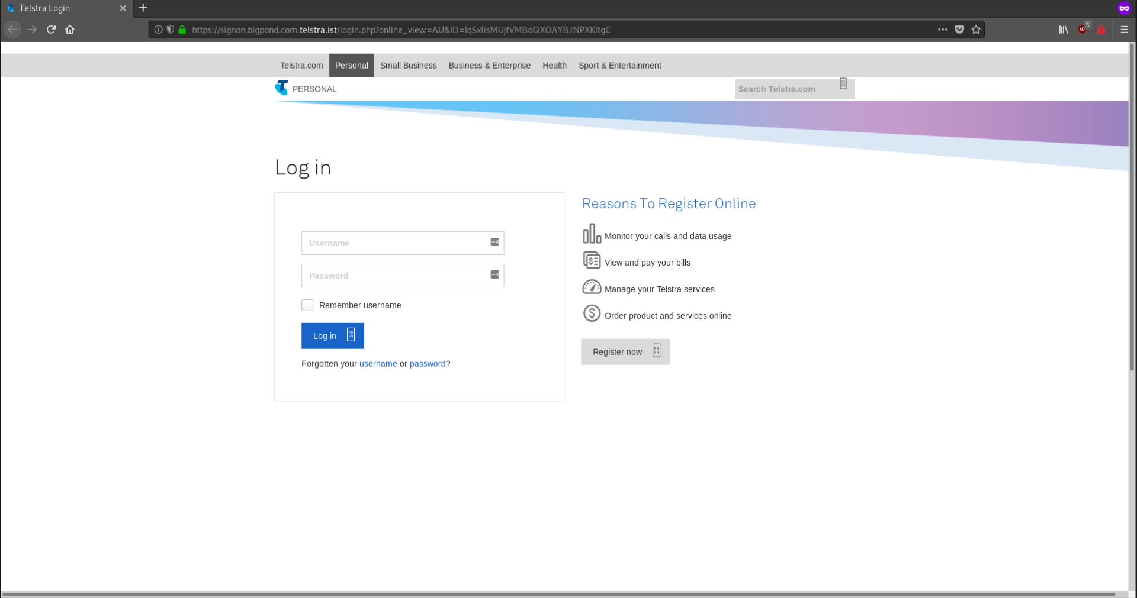The height and width of the screenshot is (598, 1137).
Task: Select the Telstra Login browser tab
Action: [x=66, y=8]
